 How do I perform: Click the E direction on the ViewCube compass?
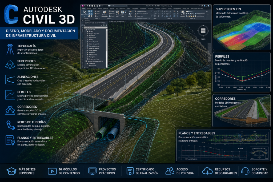click(x=208, y=31)
